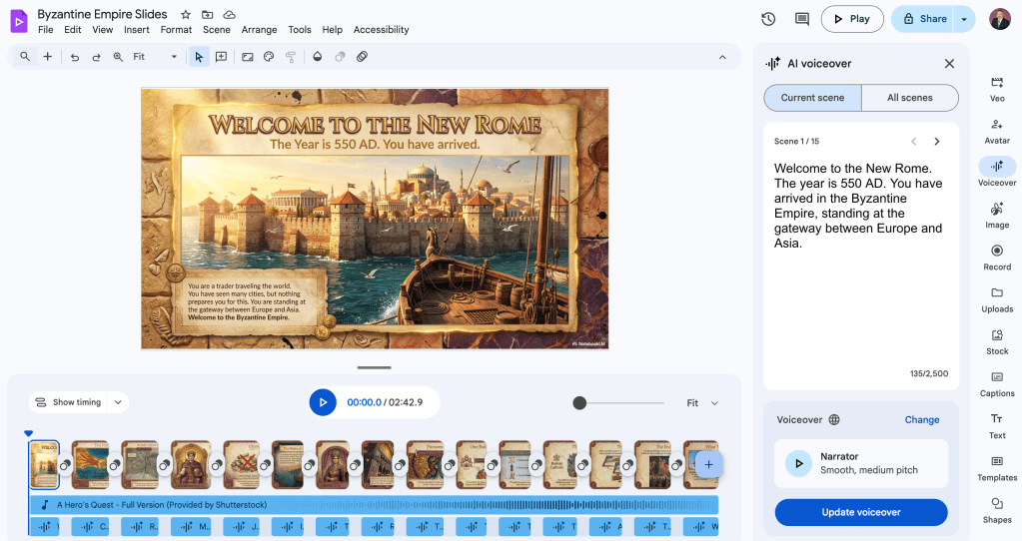Select the Current scene toggle
Viewport: 1022px width, 541px height.
(812, 98)
